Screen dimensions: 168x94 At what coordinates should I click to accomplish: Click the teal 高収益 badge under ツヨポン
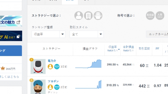[57, 87]
